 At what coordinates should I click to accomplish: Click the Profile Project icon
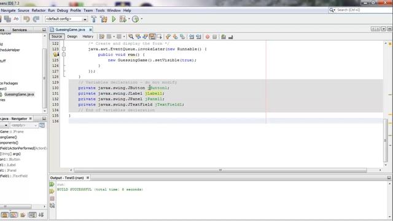[135, 19]
